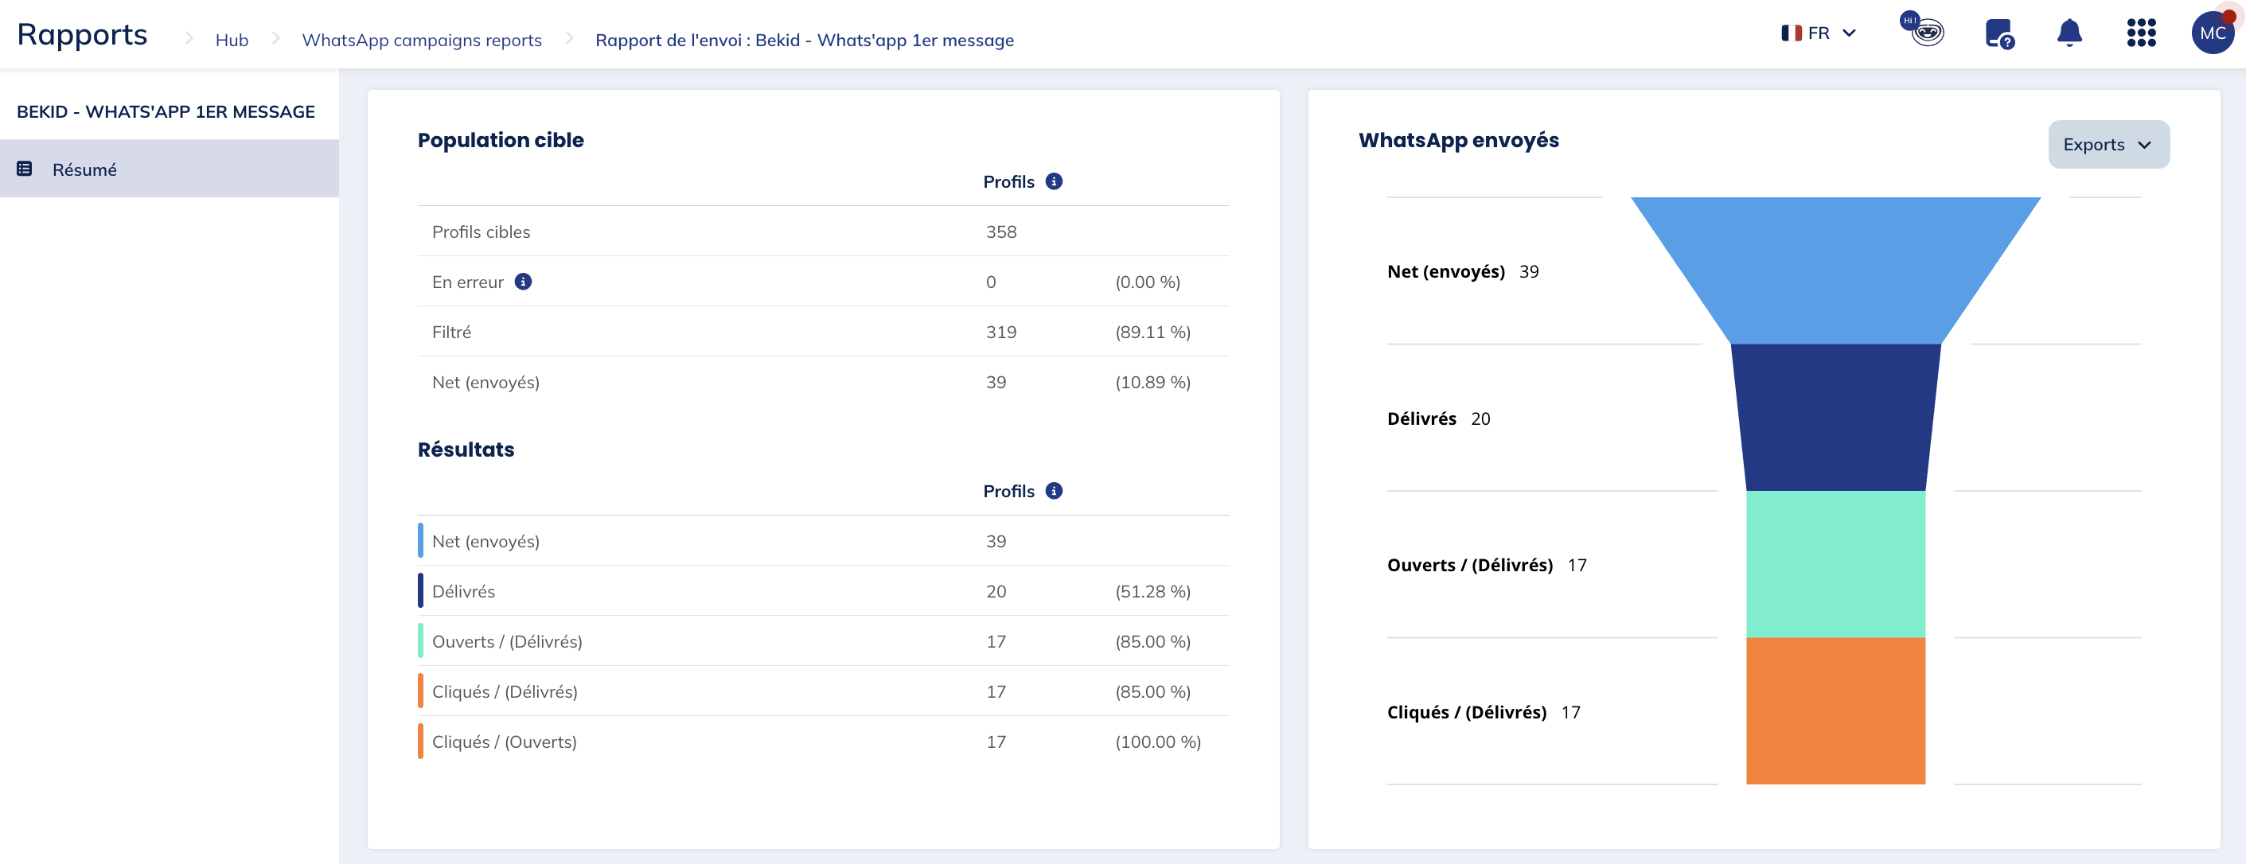The image size is (2246, 864).
Task: Toggle the French flag language selector
Action: pyautogui.click(x=1791, y=33)
